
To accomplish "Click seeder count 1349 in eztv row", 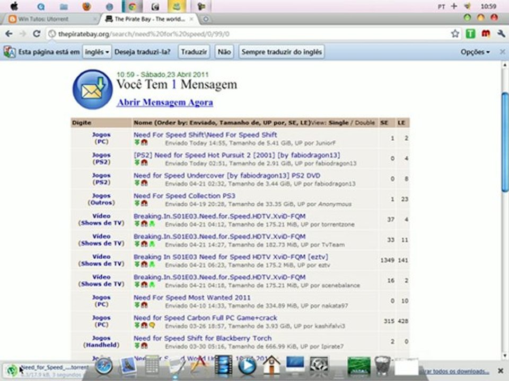I will [x=387, y=260].
